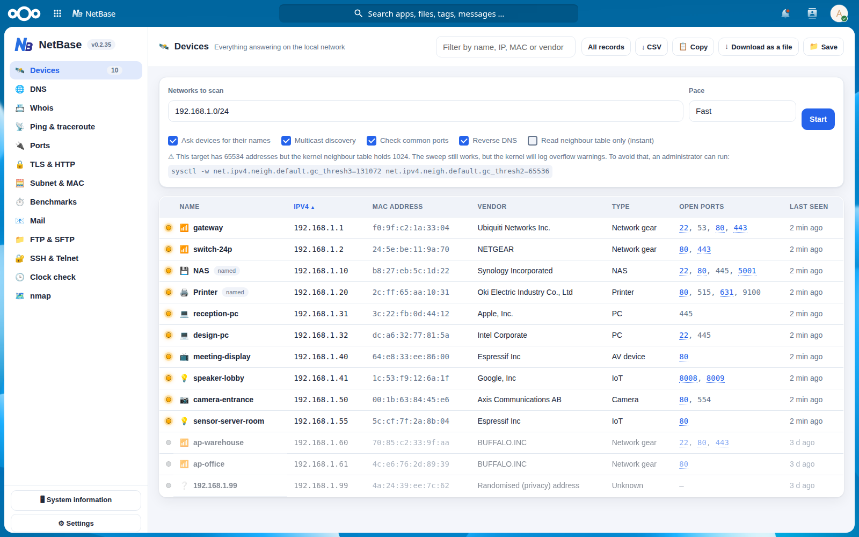This screenshot has width=859, height=537.
Task: Open Clock check section
Action: (76, 277)
